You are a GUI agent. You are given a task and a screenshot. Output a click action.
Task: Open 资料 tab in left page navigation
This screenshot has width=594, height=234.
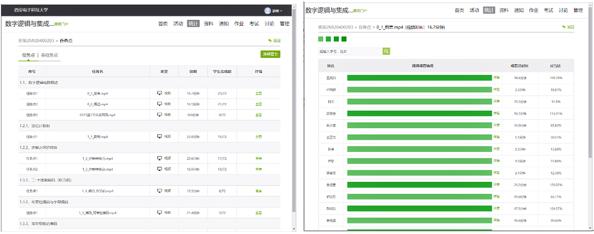click(209, 24)
